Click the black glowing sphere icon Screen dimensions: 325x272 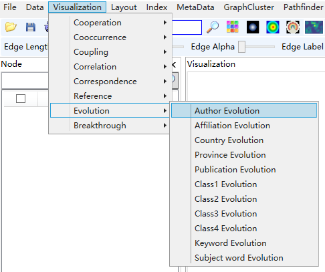(x=253, y=27)
